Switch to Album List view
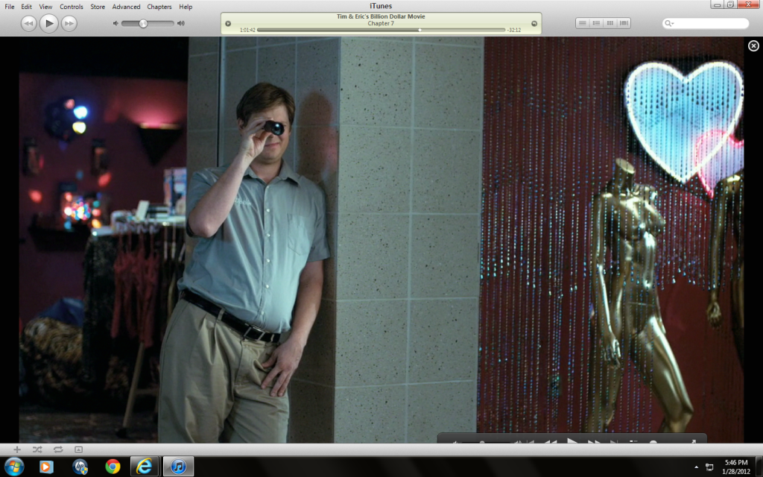This screenshot has width=763, height=477. (596, 23)
